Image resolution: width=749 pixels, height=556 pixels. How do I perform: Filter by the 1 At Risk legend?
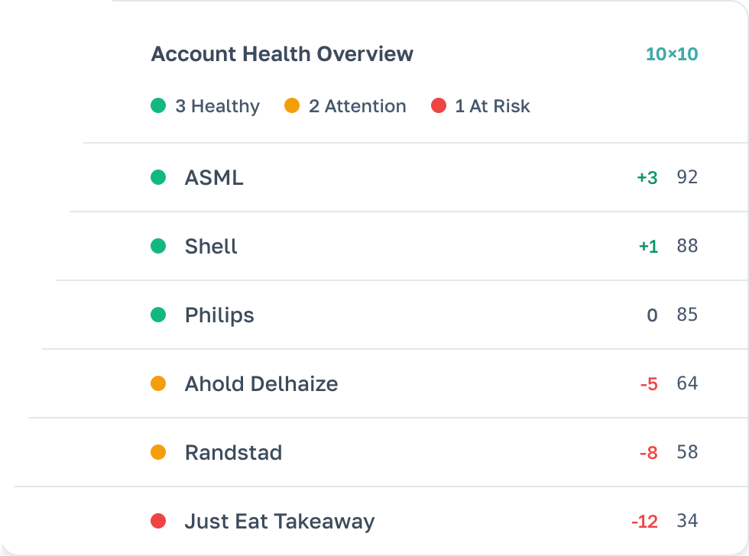[x=481, y=106]
